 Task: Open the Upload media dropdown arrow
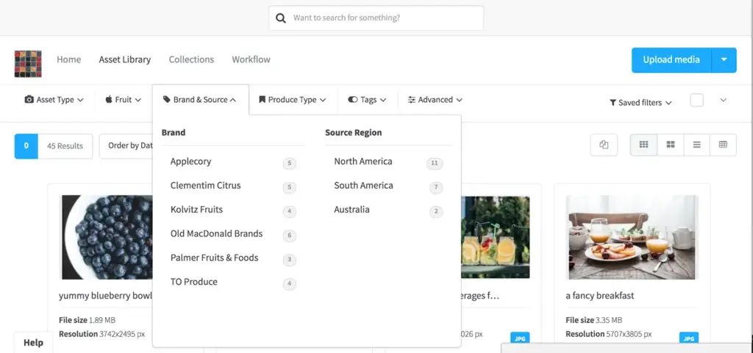tap(724, 60)
